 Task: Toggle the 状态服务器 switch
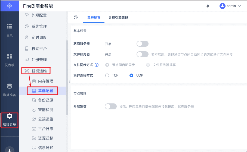click(143, 44)
